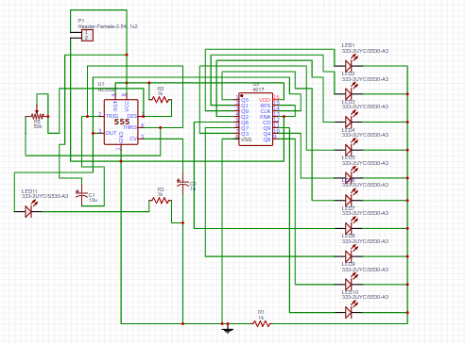The image size is (465, 344).
Task: Click the Q9 pin label on 4017
Action: pyautogui.click(x=267, y=128)
